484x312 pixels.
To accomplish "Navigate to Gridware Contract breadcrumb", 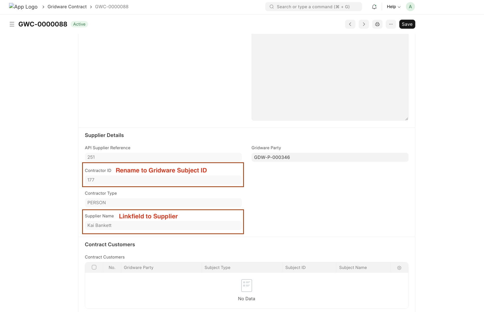I will pos(67,7).
